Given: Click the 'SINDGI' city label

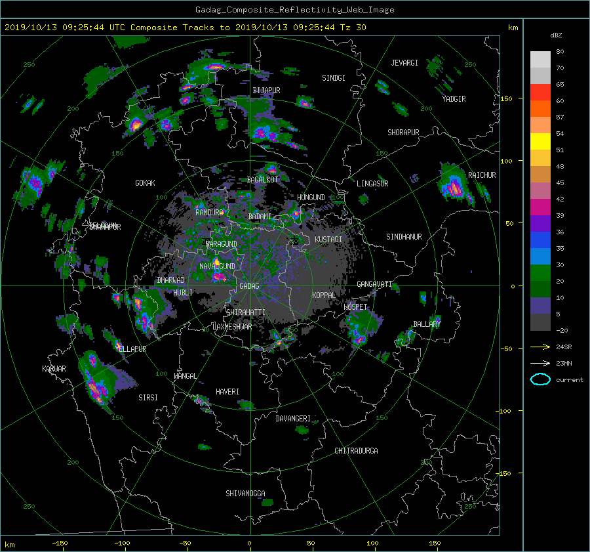Looking at the screenshot, I should pyautogui.click(x=334, y=78).
